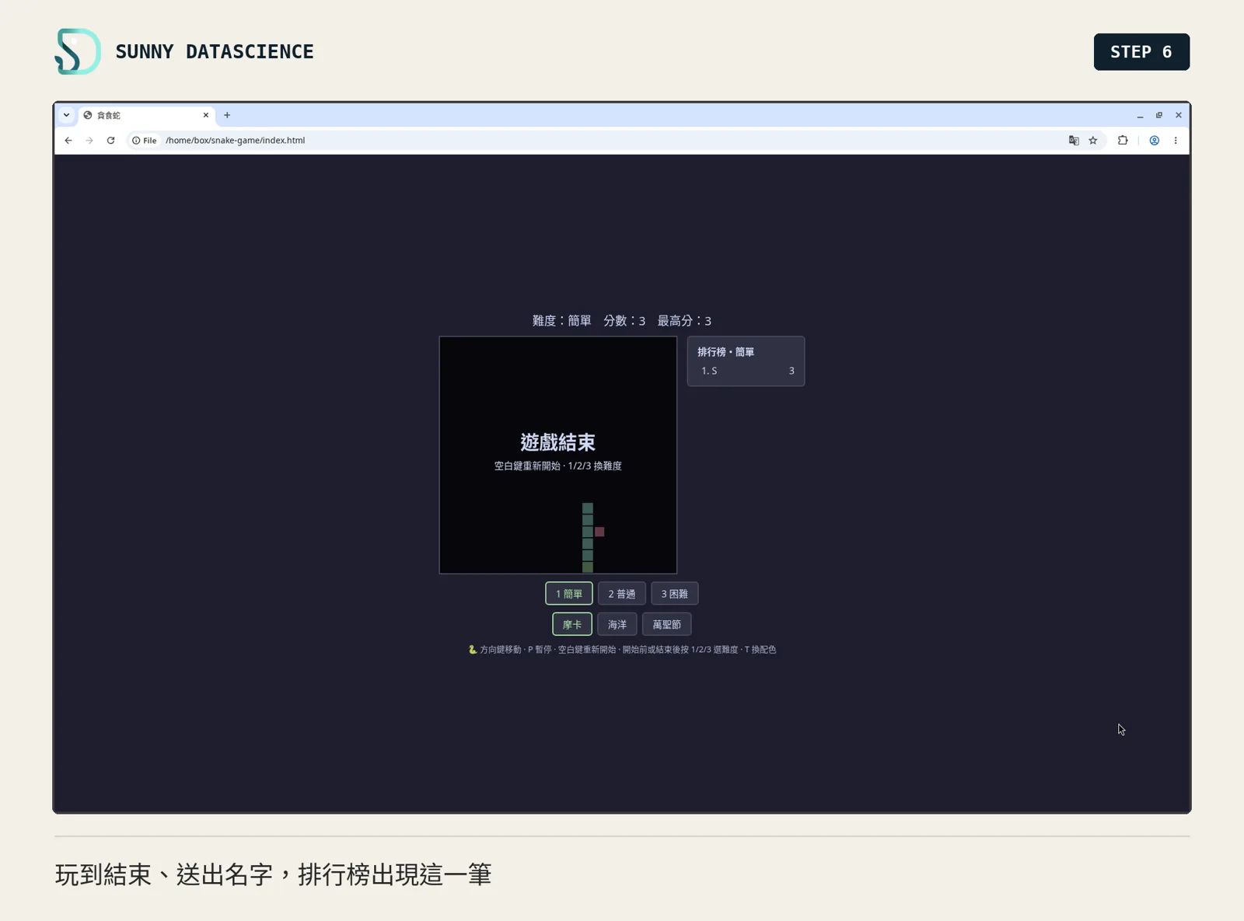This screenshot has width=1244, height=921.
Task: Choose the 摩卡 color theme
Action: pos(572,624)
